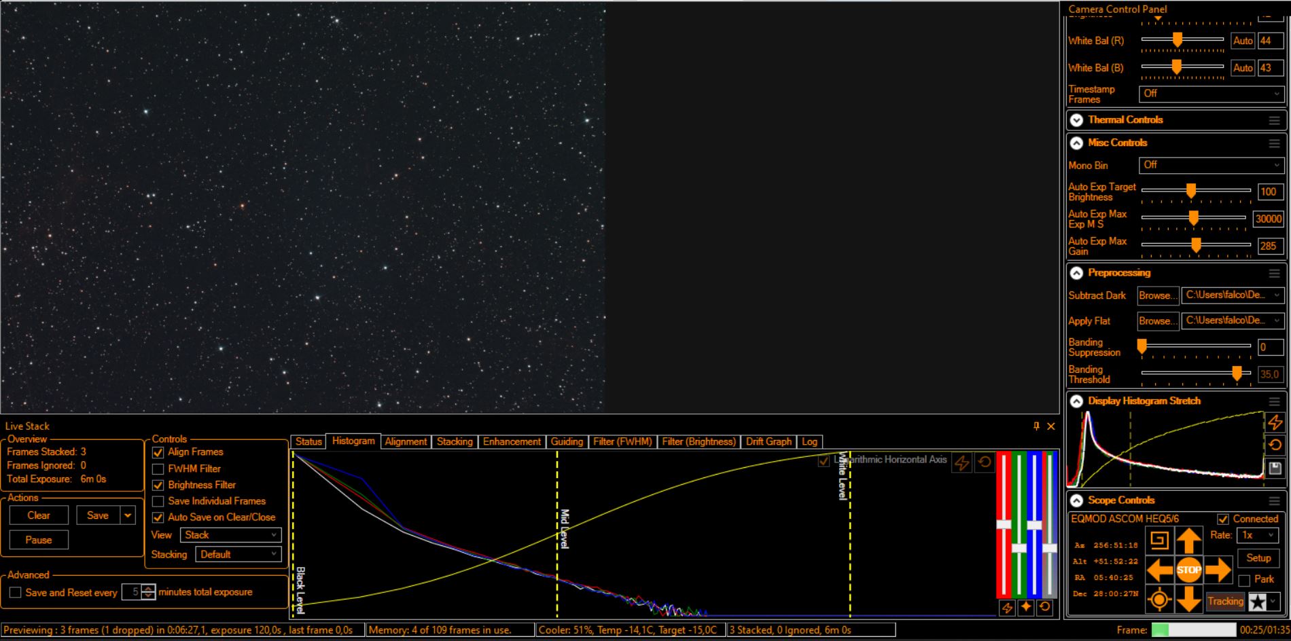The image size is (1291, 641).
Task: Open the Display Histogram Stretch panel menu icon
Action: pos(1274,401)
